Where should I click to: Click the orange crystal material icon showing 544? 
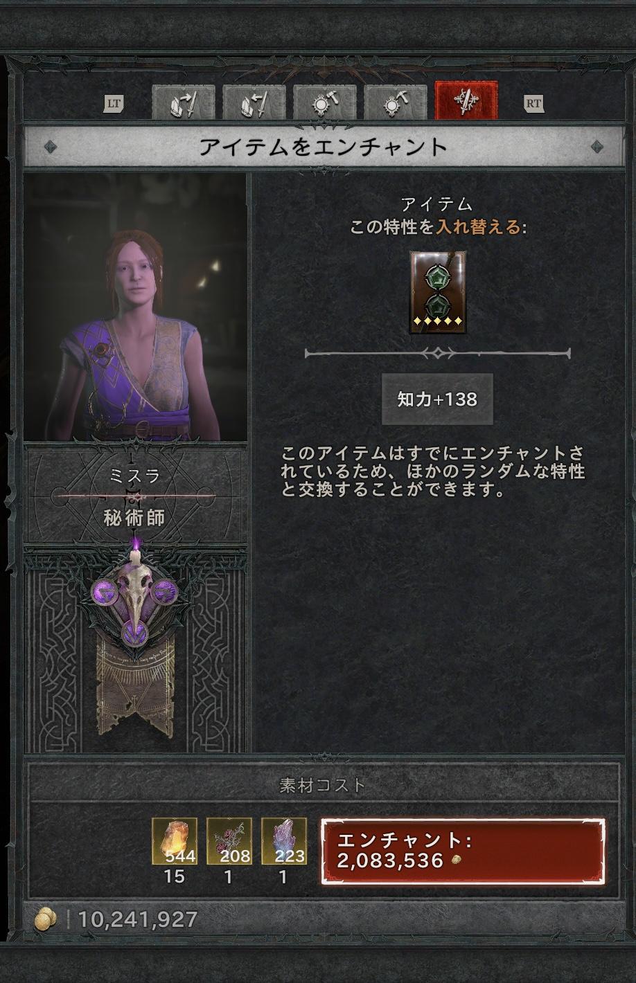coord(175,841)
